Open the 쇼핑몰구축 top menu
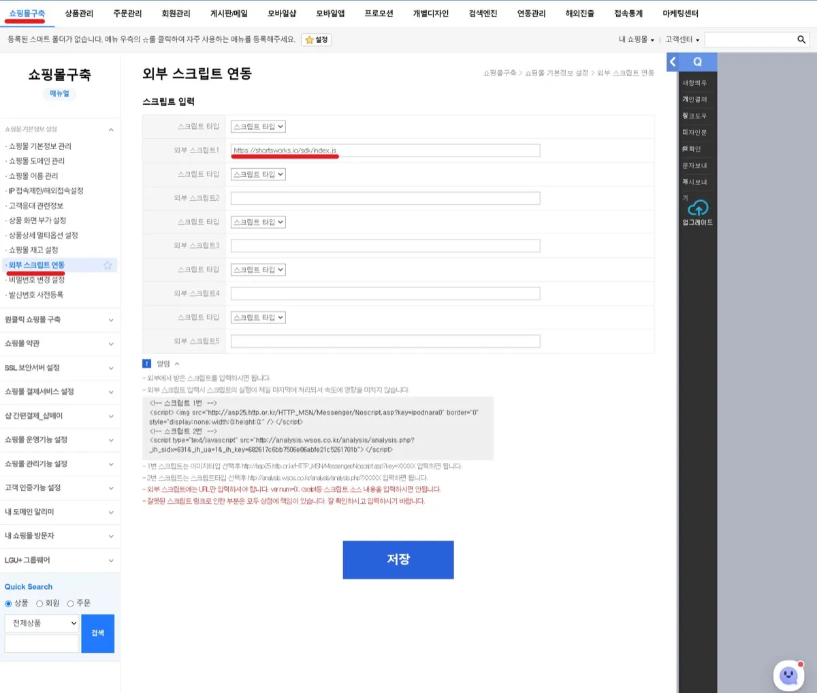 pos(27,14)
